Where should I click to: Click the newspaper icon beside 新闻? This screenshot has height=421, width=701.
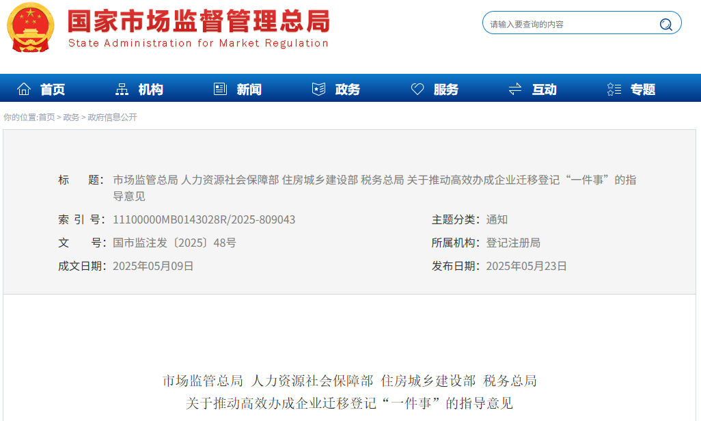point(220,89)
